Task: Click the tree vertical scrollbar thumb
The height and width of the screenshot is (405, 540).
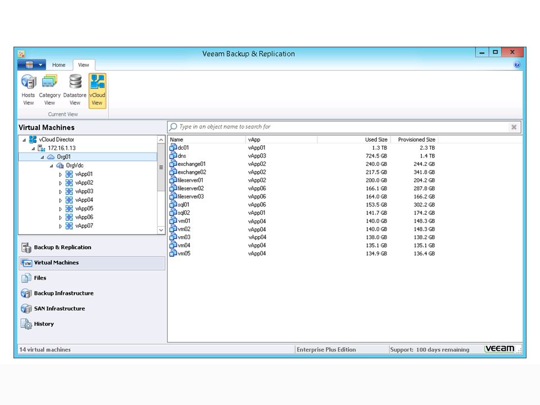Action: 161,167
